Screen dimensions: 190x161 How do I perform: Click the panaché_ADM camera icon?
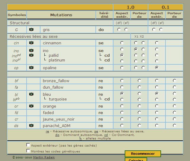[x=31, y=126]
